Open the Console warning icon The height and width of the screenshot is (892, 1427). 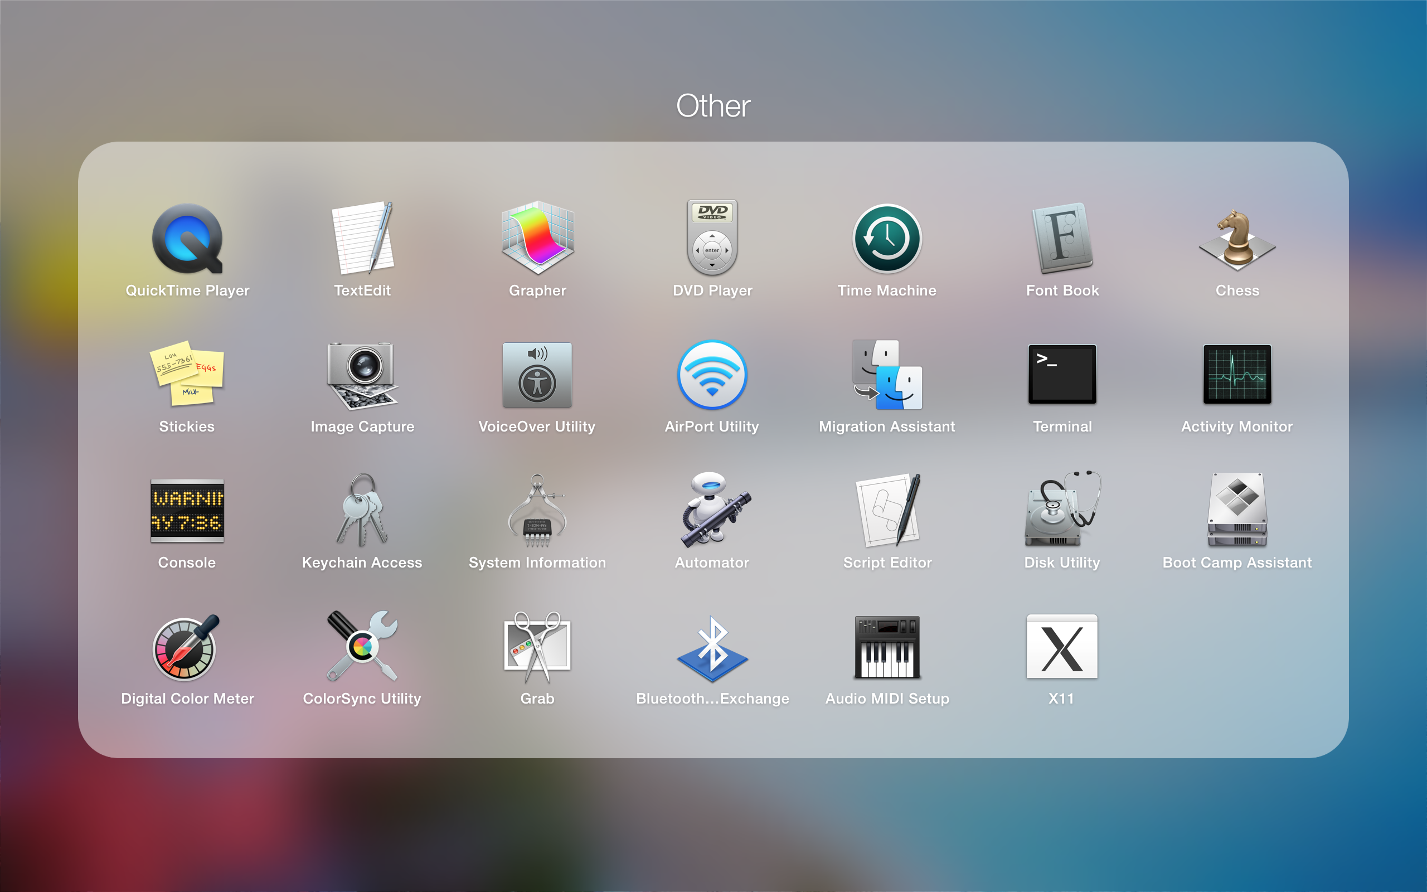187,511
